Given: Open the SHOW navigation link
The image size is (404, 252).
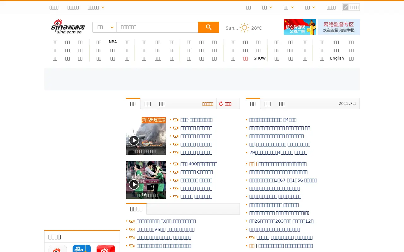Looking at the screenshot, I should (x=260, y=58).
